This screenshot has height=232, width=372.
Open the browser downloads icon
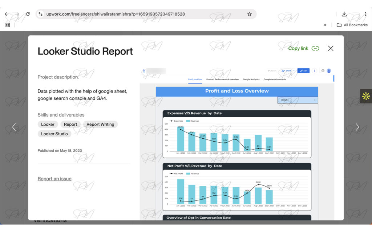(x=344, y=14)
